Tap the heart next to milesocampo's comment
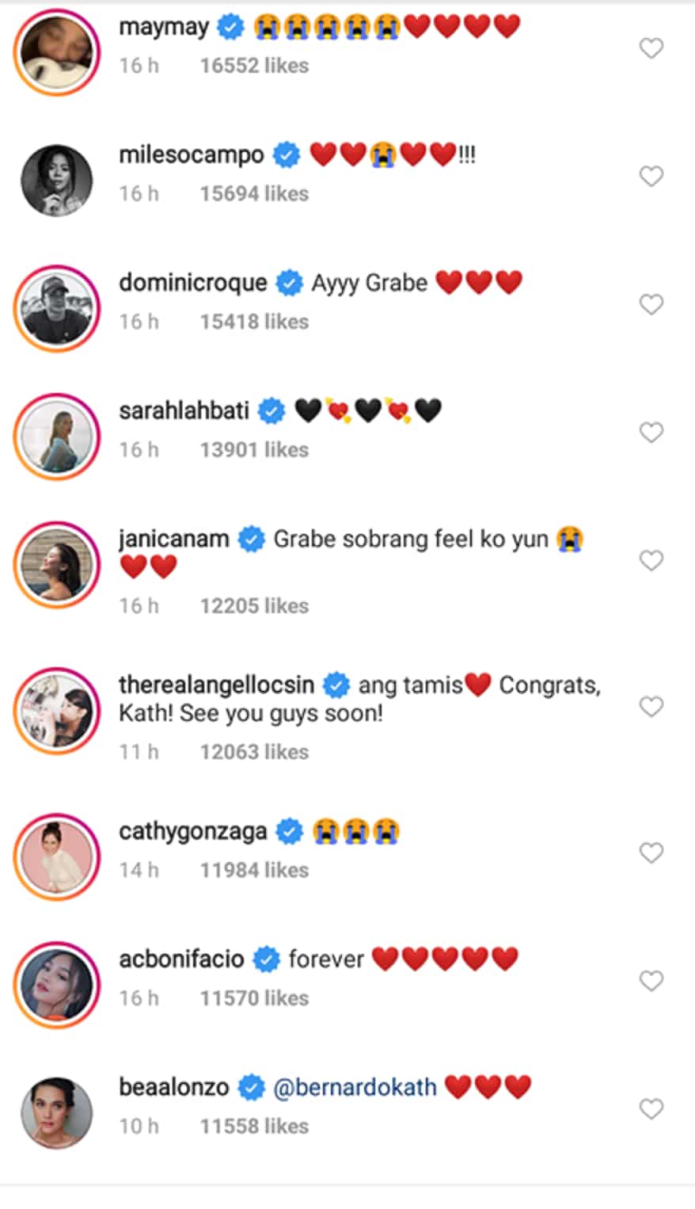Screen dimensions: 695x1209 tap(651, 176)
